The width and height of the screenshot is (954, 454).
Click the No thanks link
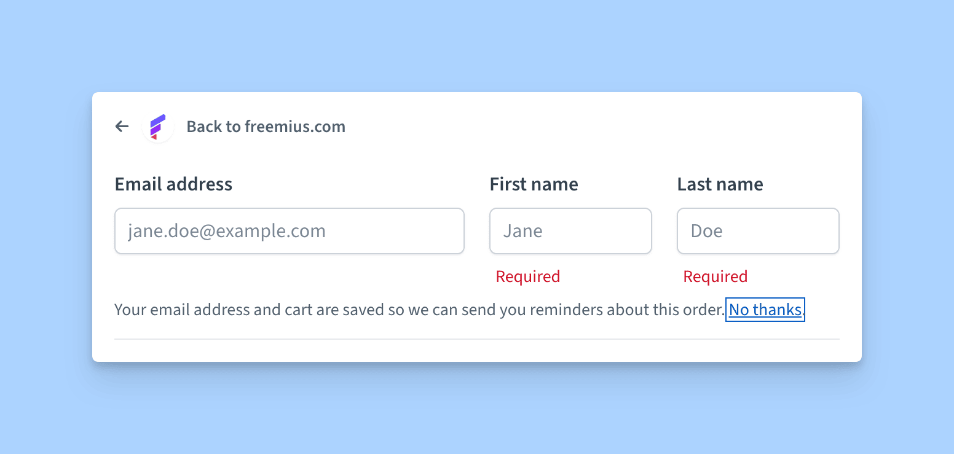[765, 310]
